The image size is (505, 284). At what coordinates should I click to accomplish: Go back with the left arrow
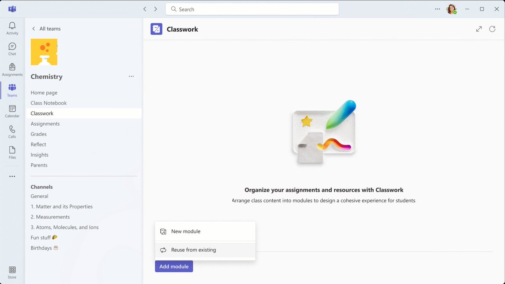click(x=145, y=9)
